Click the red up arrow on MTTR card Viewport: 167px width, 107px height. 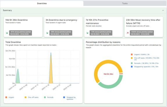point(127,33)
